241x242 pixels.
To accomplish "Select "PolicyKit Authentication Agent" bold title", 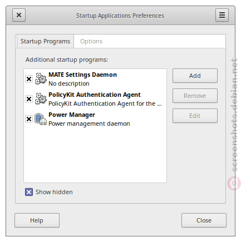I will pyautogui.click(x=95, y=95).
